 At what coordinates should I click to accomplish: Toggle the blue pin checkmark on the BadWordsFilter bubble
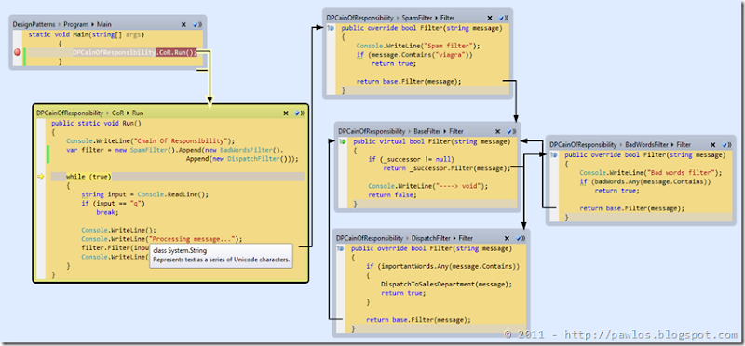click(x=725, y=145)
